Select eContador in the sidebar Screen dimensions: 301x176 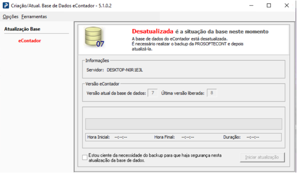click(30, 41)
